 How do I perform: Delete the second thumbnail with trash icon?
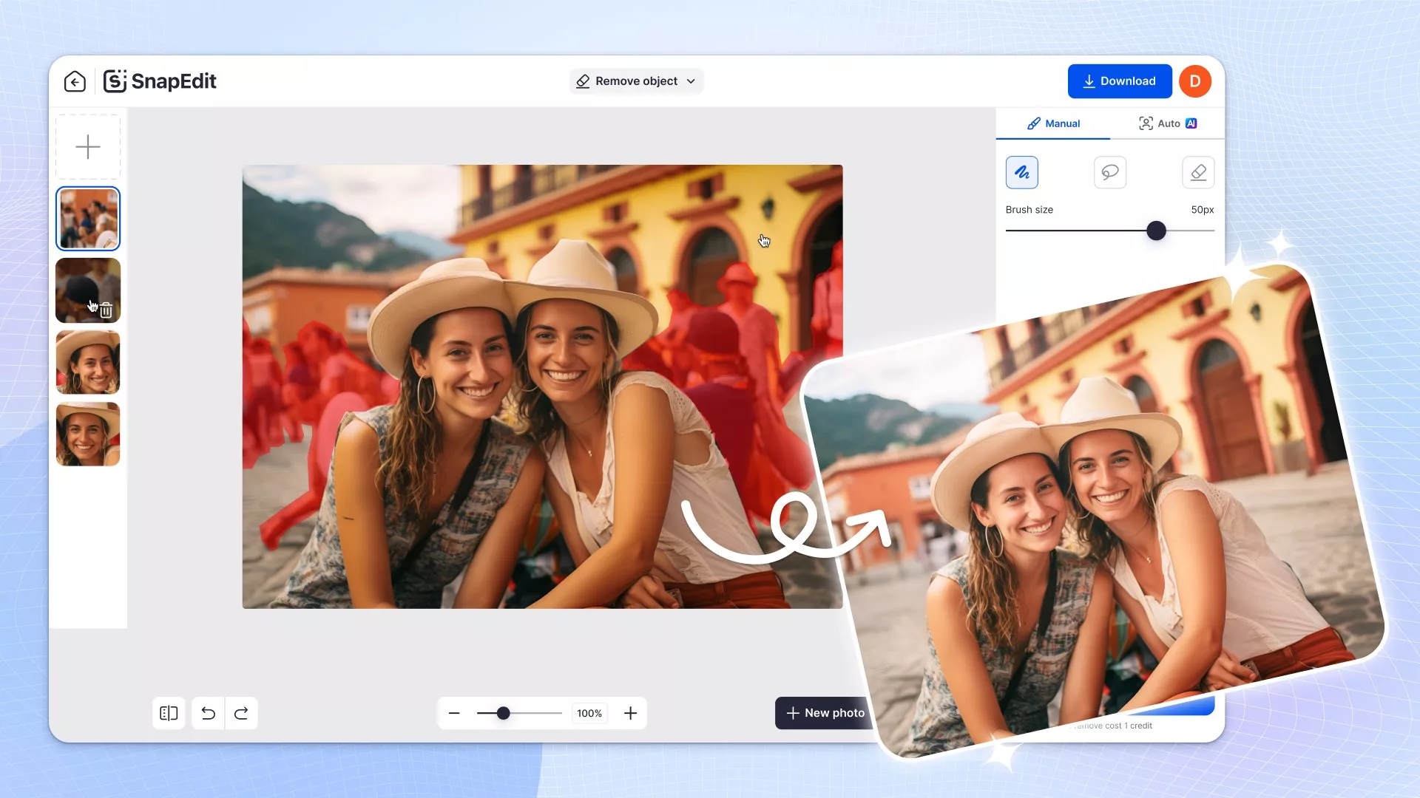point(106,310)
